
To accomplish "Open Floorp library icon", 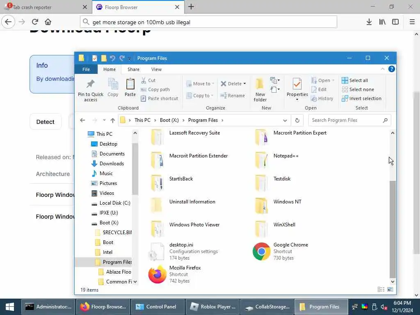I will (382, 22).
